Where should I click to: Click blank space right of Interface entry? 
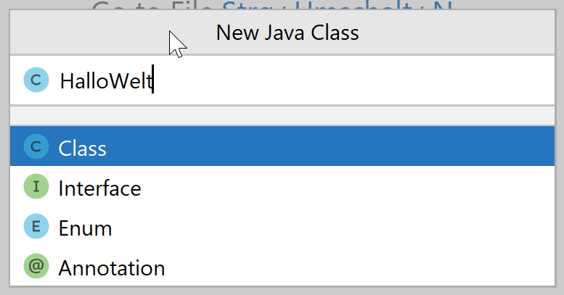pyautogui.click(x=347, y=187)
